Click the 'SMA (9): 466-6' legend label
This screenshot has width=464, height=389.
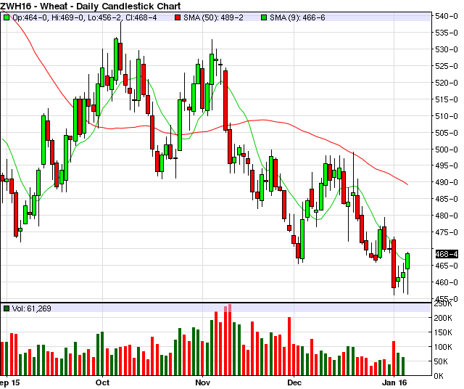tap(297, 17)
